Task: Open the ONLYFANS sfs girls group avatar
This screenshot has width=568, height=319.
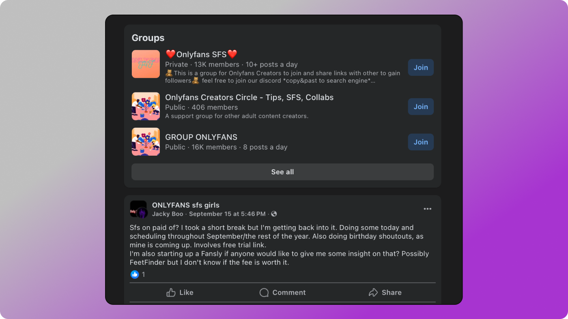Action: point(138,209)
